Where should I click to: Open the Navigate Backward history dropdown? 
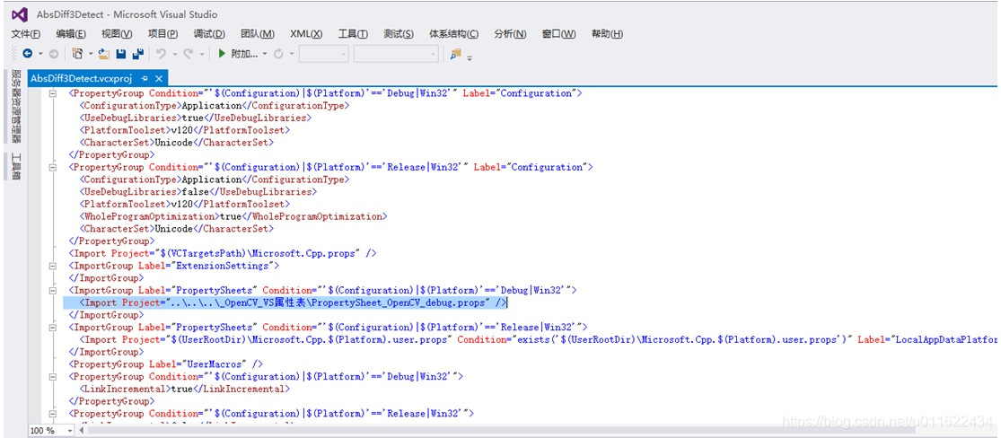point(41,54)
